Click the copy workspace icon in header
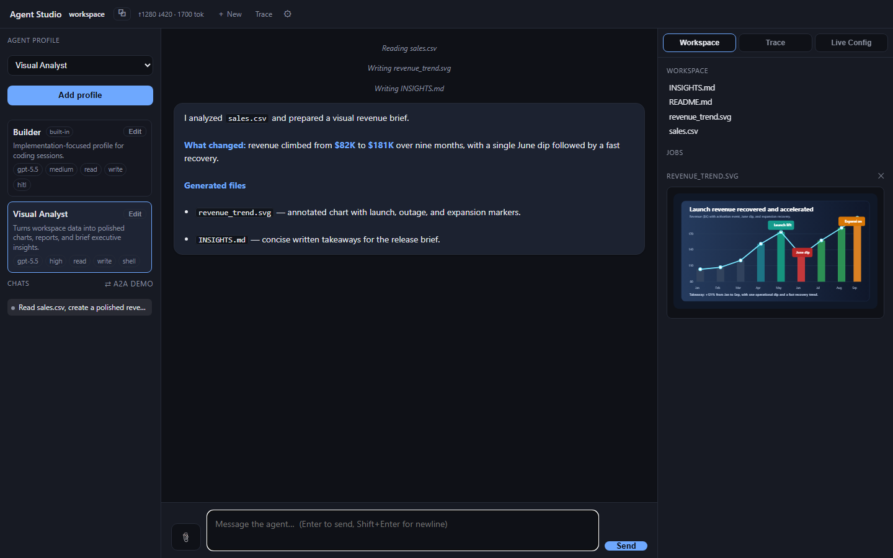The height and width of the screenshot is (558, 893). [x=122, y=14]
